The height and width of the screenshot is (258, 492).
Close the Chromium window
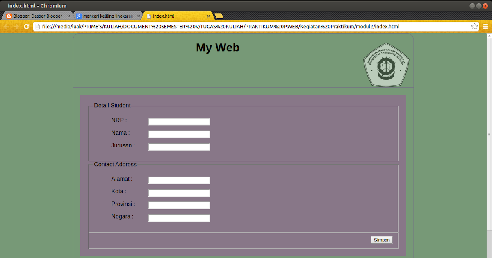point(485,6)
